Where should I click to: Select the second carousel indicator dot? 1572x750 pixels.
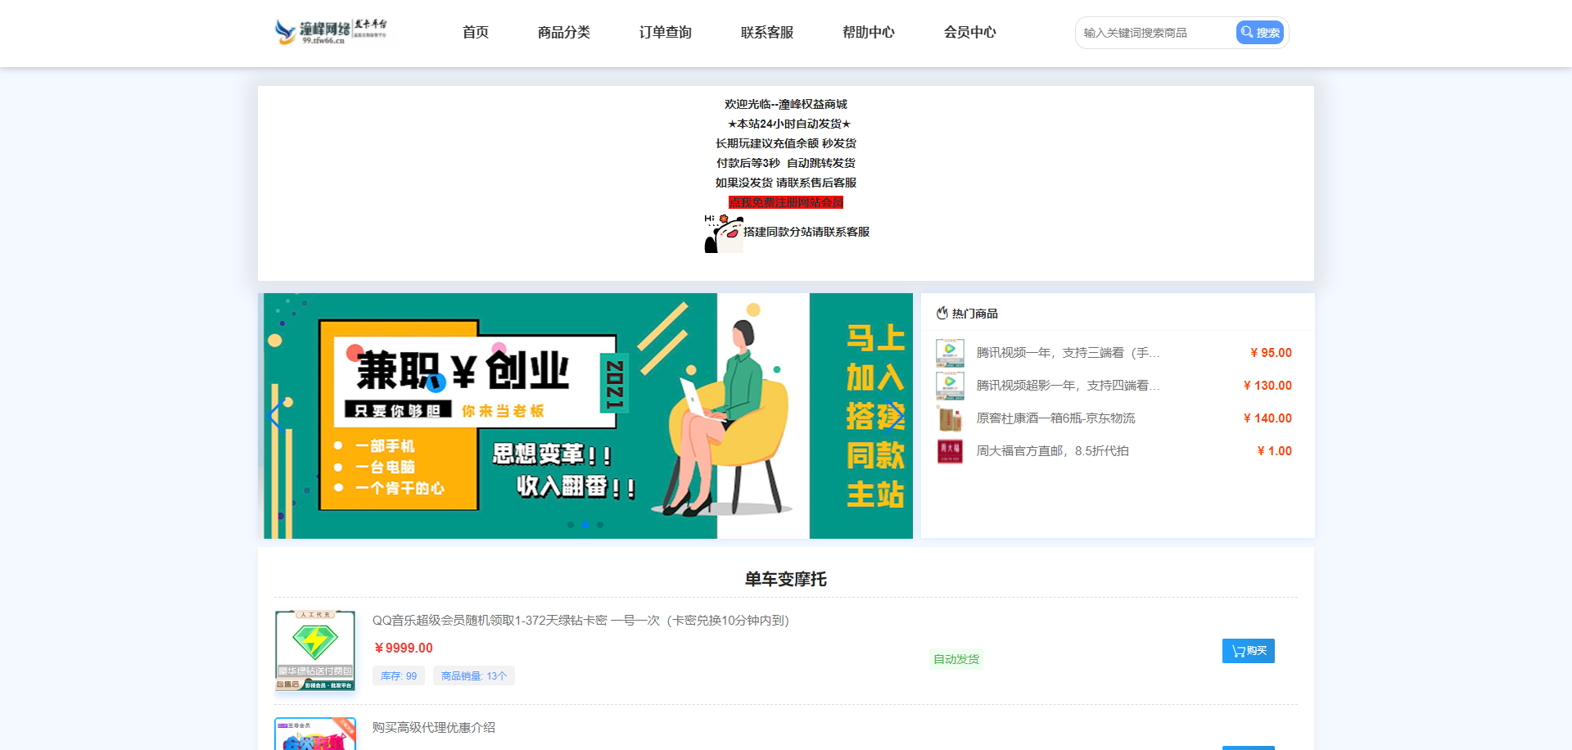coord(585,525)
